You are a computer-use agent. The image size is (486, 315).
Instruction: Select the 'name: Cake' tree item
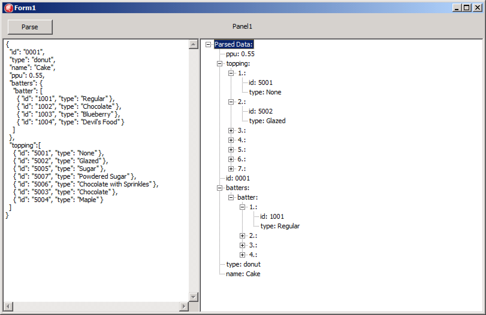[x=243, y=274]
